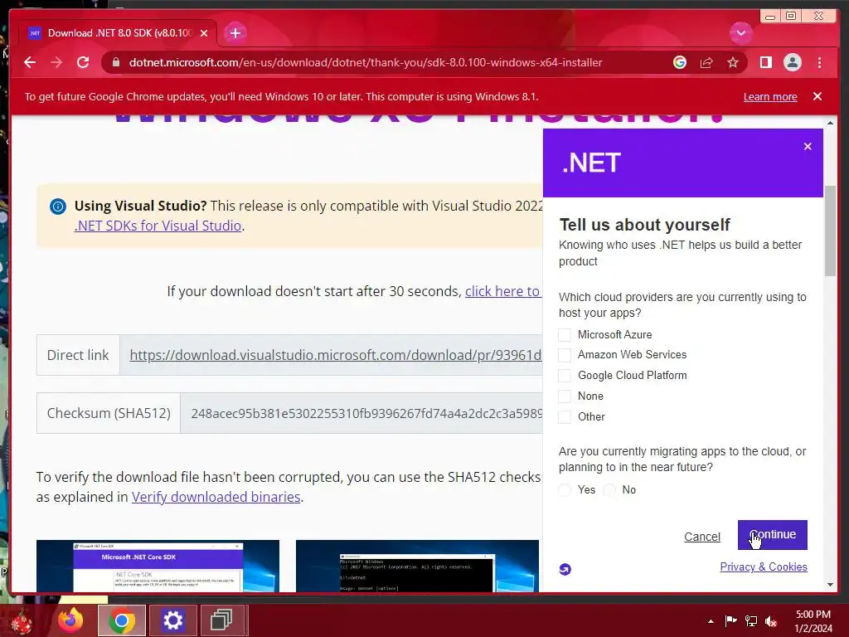Click the 'Checksum (SHA512)' label
The height and width of the screenshot is (637, 849).
tap(109, 413)
